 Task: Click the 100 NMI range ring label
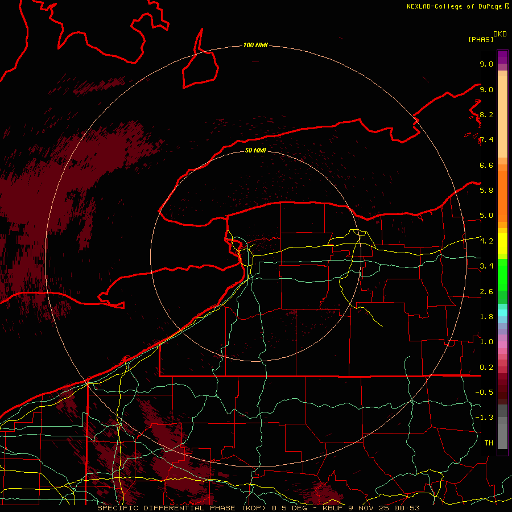click(255, 45)
